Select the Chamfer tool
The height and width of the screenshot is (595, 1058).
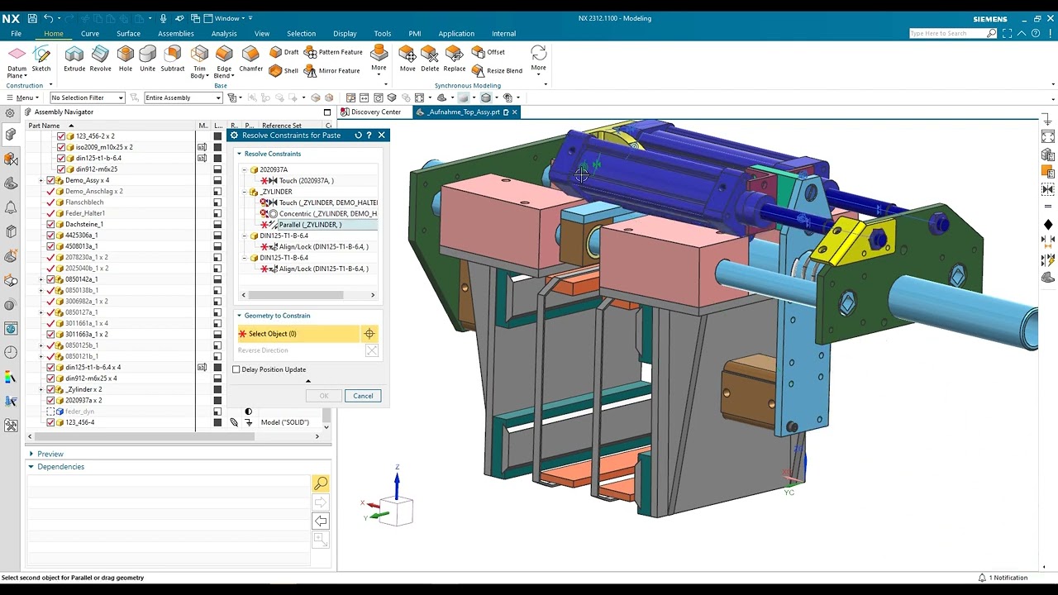251,59
